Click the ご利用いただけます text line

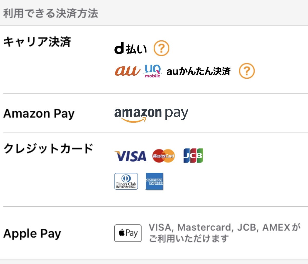point(189,239)
